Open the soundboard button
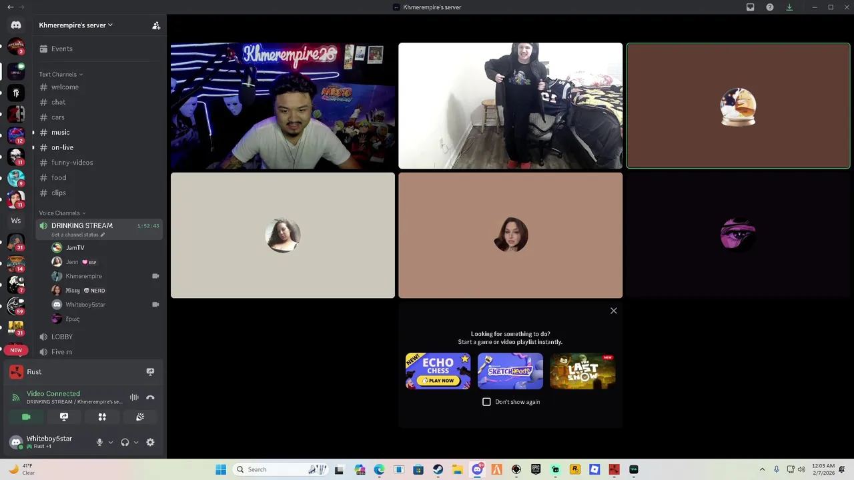 pyautogui.click(x=140, y=417)
